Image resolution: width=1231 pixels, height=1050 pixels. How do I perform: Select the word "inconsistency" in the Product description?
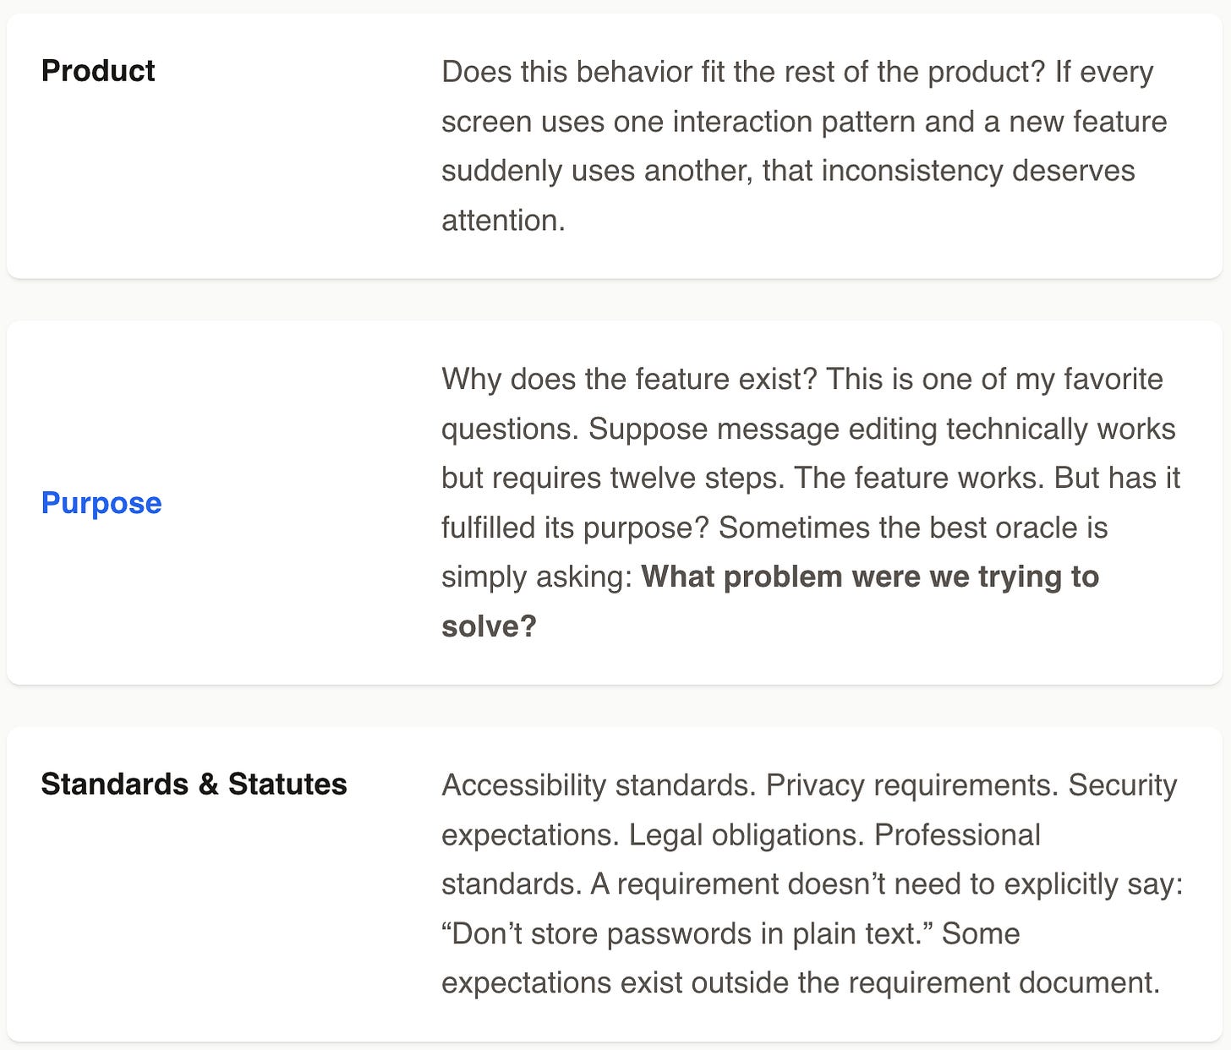tap(911, 171)
